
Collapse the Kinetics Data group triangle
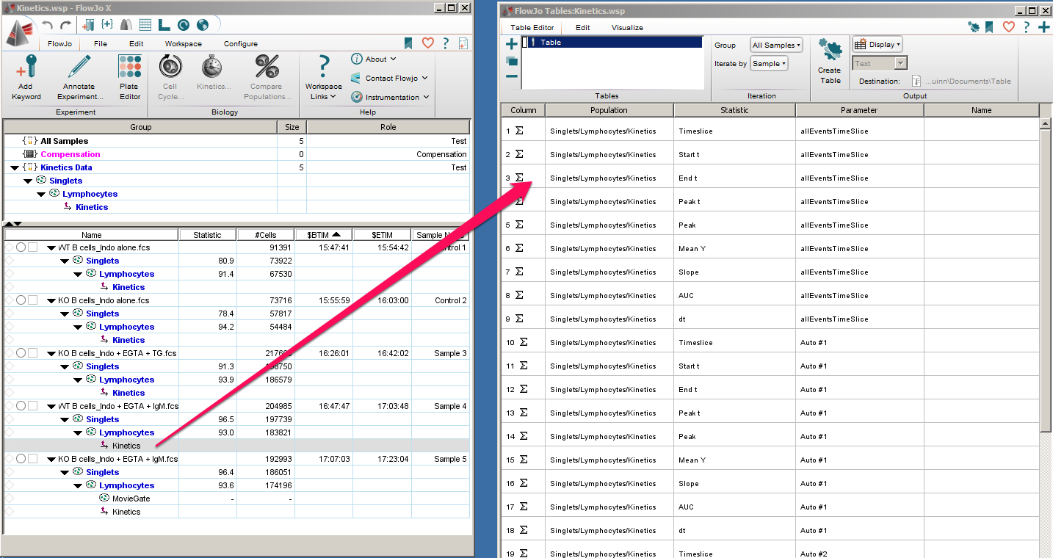15,167
